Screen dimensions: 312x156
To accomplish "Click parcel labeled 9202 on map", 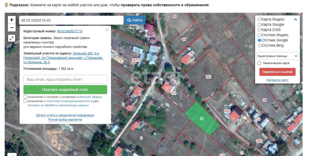I will pos(227,111).
